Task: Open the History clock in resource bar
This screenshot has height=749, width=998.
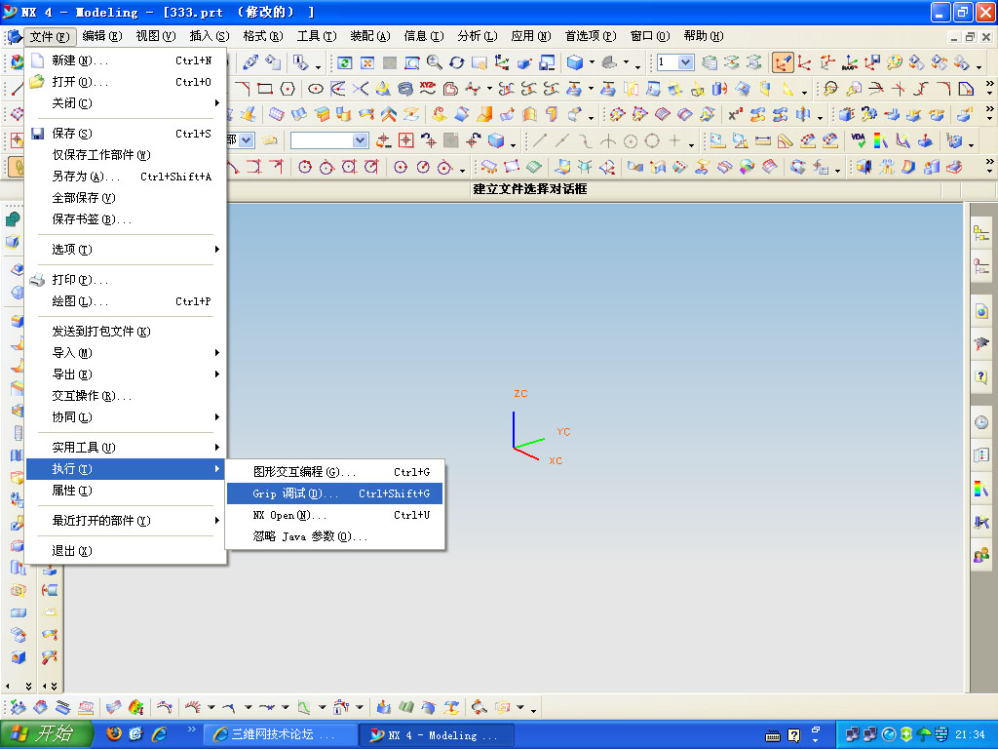Action: pos(981,422)
